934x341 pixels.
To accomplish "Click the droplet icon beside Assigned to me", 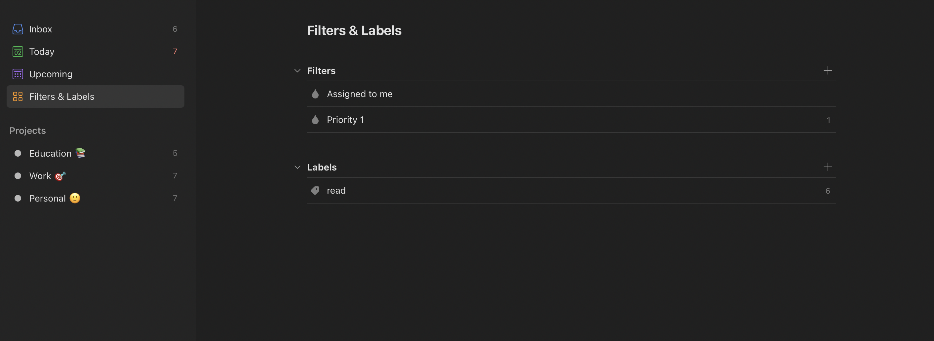I will click(x=315, y=94).
